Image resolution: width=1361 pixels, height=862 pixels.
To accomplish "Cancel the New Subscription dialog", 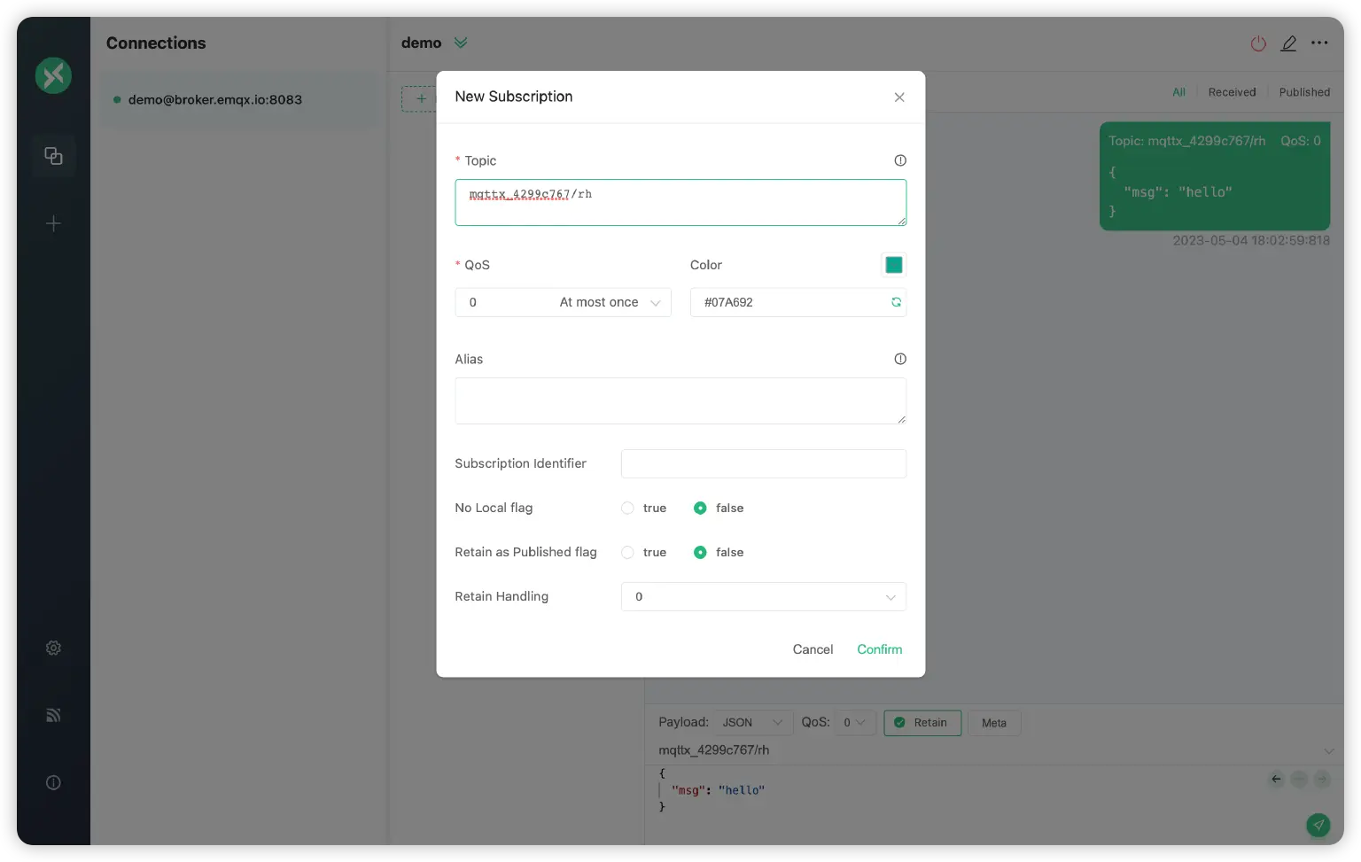I will (812, 649).
